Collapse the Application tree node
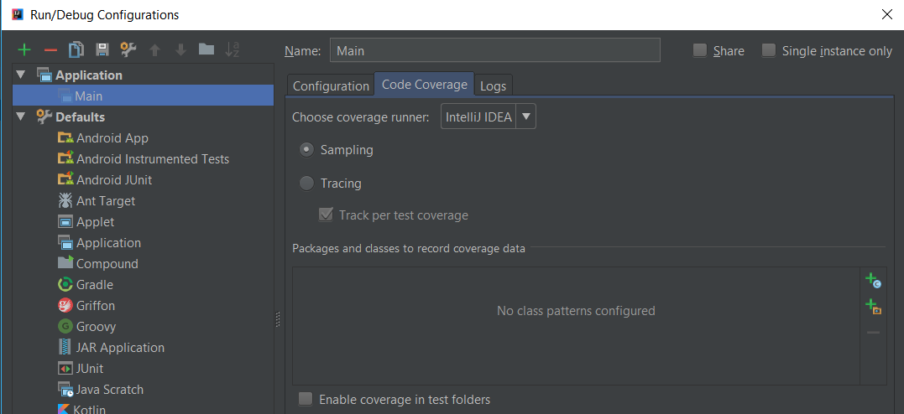904x414 pixels. point(21,75)
